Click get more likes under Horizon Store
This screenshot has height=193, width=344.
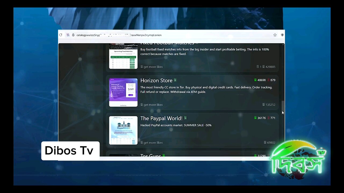tap(152, 105)
